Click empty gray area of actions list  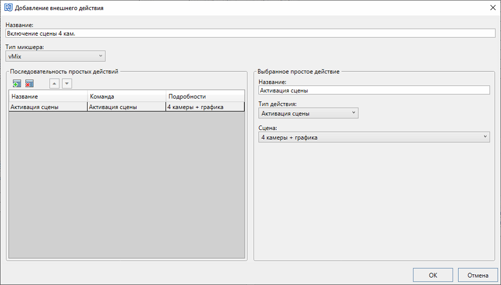(x=127, y=184)
